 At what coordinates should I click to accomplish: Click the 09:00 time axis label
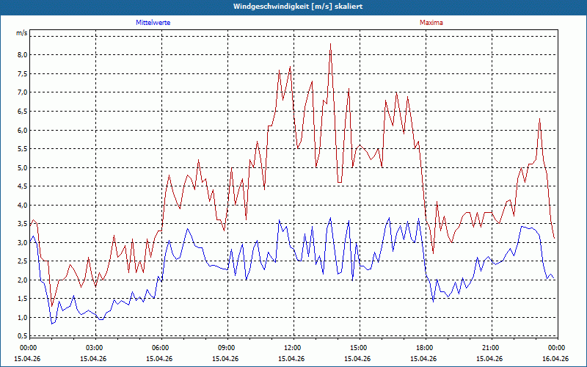226,348
